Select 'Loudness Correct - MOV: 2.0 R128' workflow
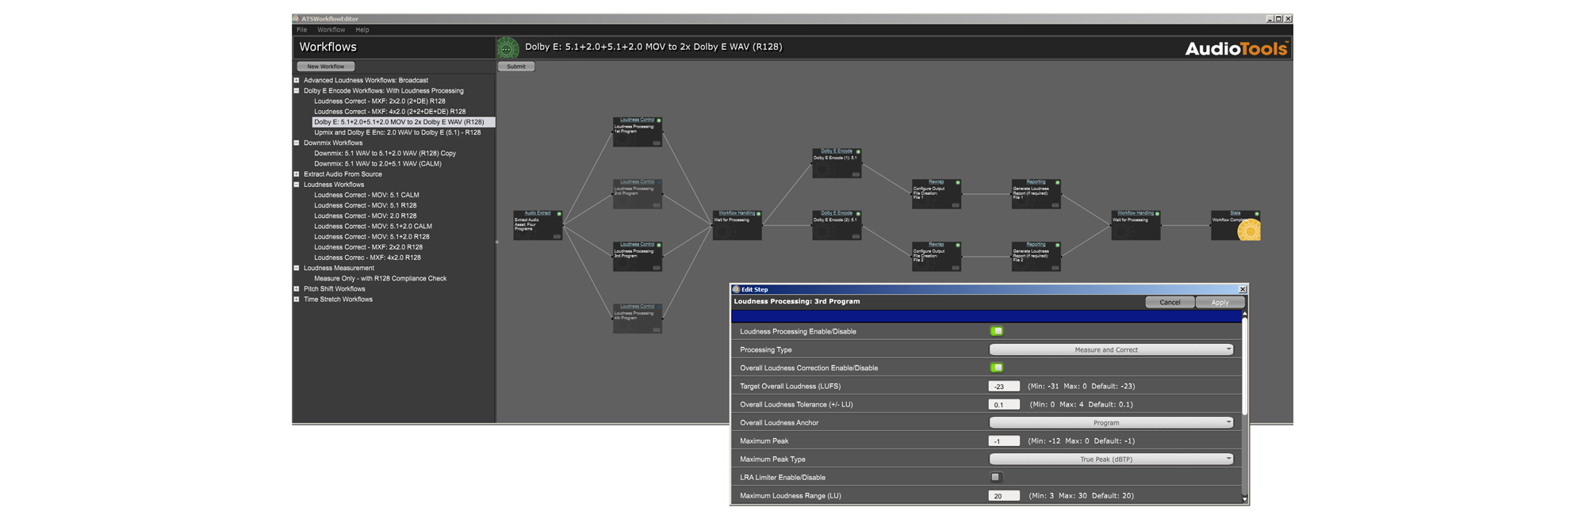 click(x=365, y=216)
